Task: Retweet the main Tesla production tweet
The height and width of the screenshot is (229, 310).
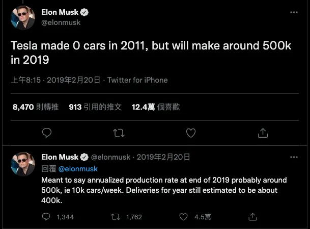Action: [118, 133]
